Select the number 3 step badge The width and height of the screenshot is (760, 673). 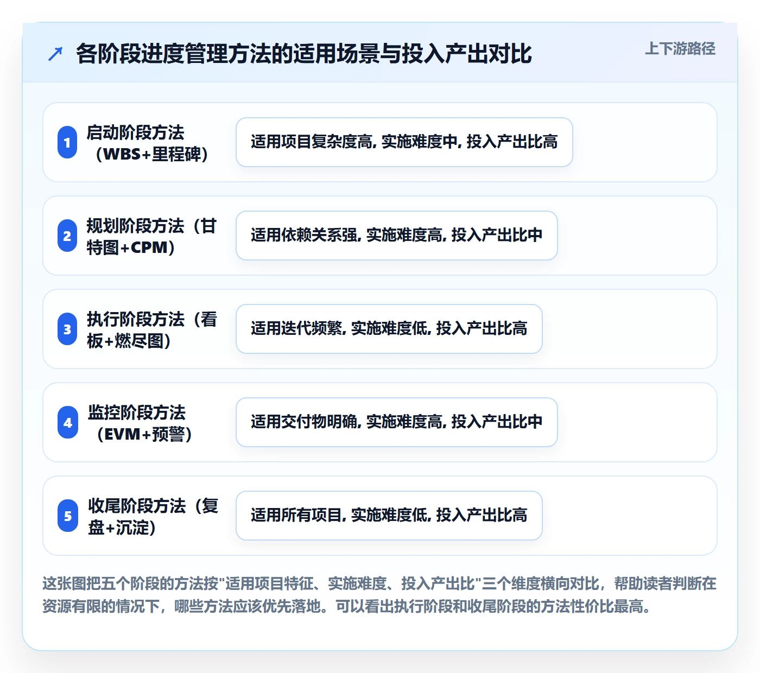click(67, 329)
